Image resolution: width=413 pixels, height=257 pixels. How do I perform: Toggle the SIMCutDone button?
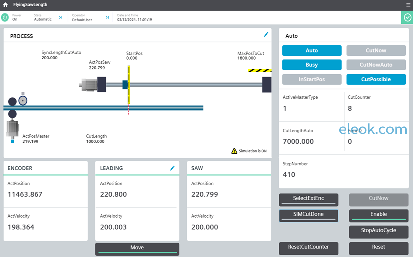click(x=308, y=215)
